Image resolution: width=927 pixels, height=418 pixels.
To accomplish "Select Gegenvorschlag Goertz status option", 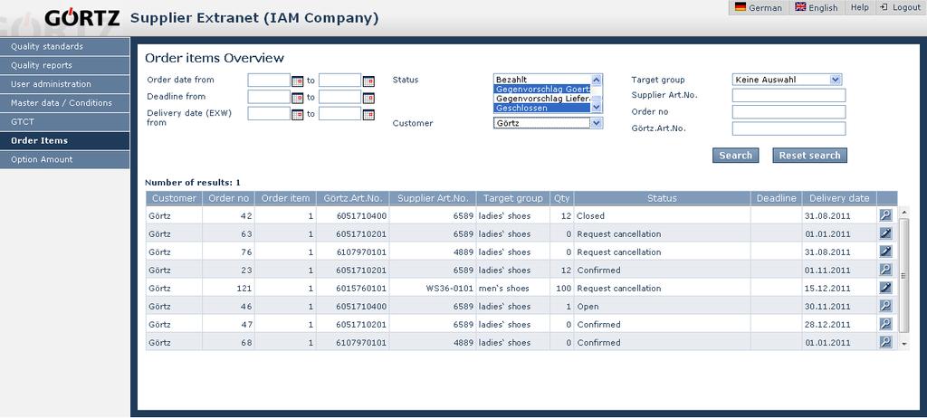I will (x=542, y=89).
